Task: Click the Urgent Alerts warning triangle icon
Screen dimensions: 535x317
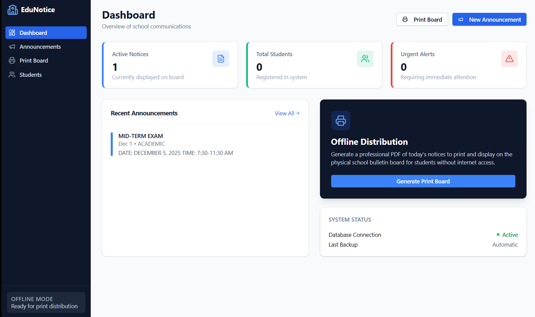Action: click(x=509, y=59)
